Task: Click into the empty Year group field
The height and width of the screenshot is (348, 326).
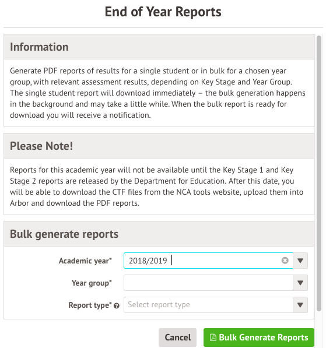Action: (x=208, y=283)
